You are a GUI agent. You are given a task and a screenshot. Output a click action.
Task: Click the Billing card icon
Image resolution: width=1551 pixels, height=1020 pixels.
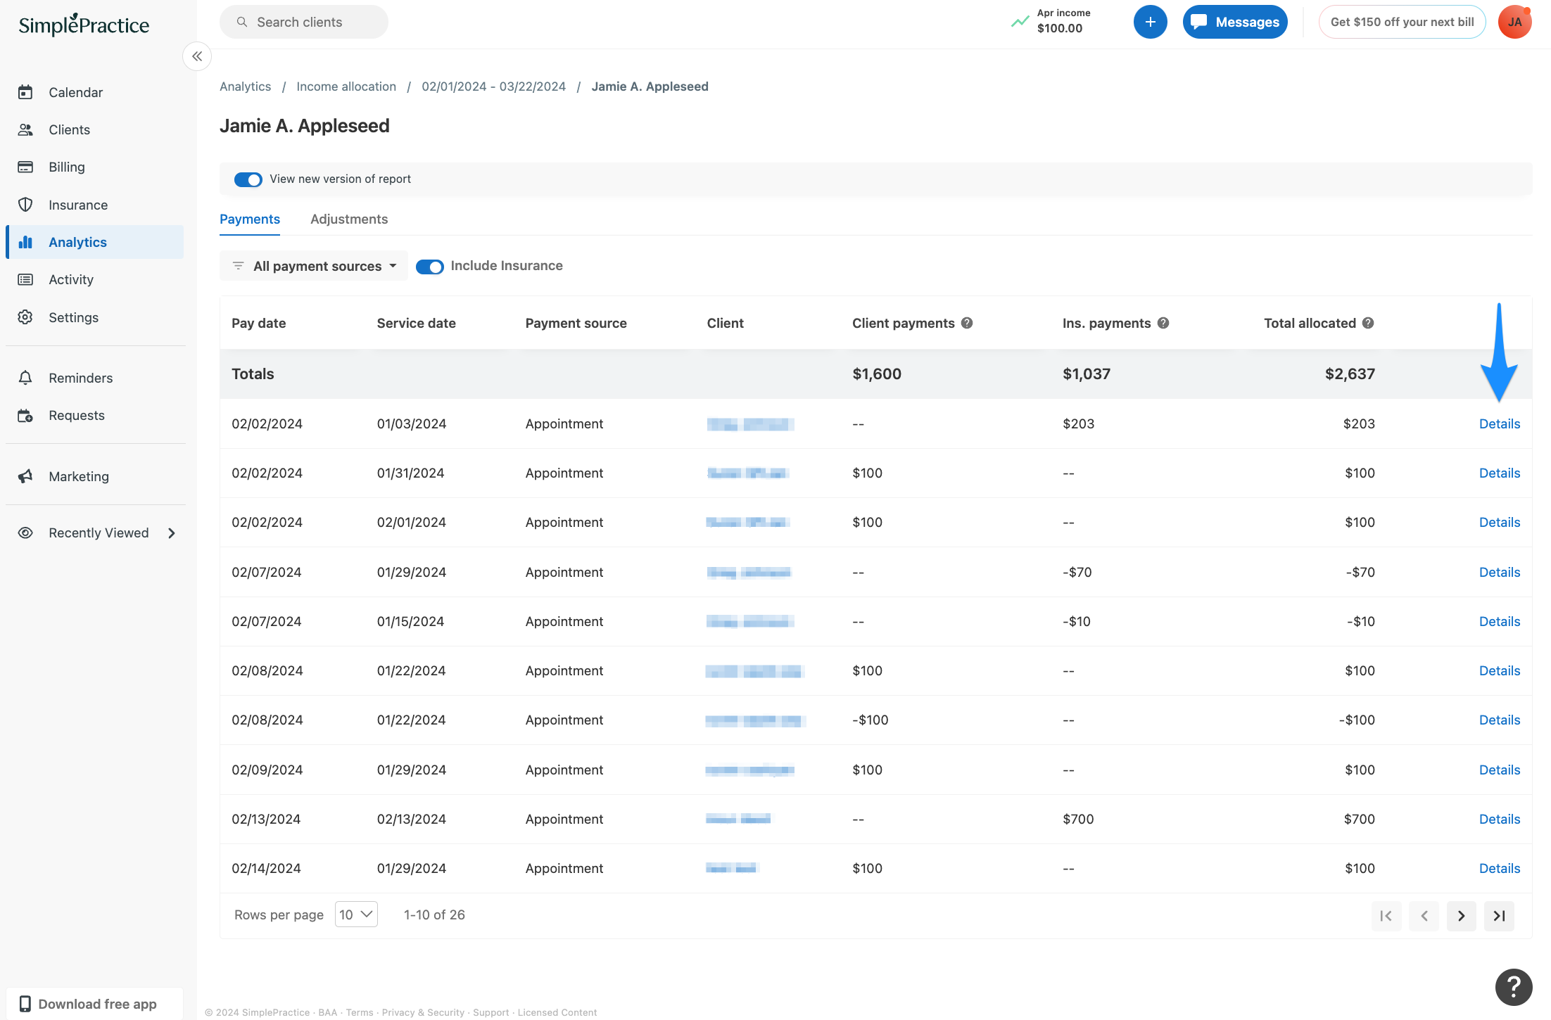[25, 167]
